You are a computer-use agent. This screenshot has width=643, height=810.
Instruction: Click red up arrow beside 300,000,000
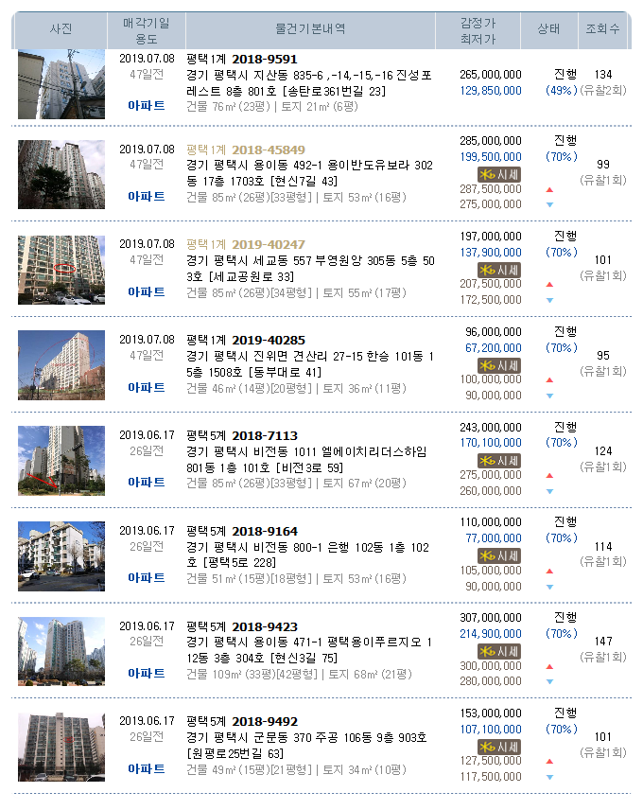pyautogui.click(x=549, y=666)
